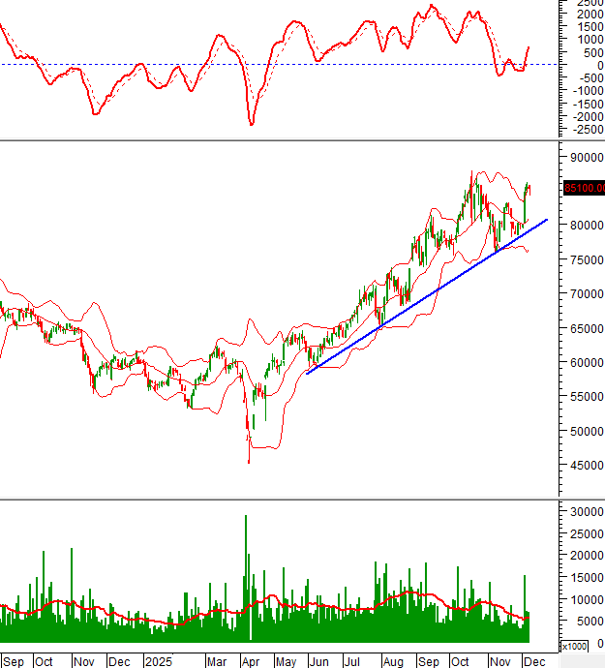Select the Jun month marker
605x668 pixels.
click(x=318, y=661)
